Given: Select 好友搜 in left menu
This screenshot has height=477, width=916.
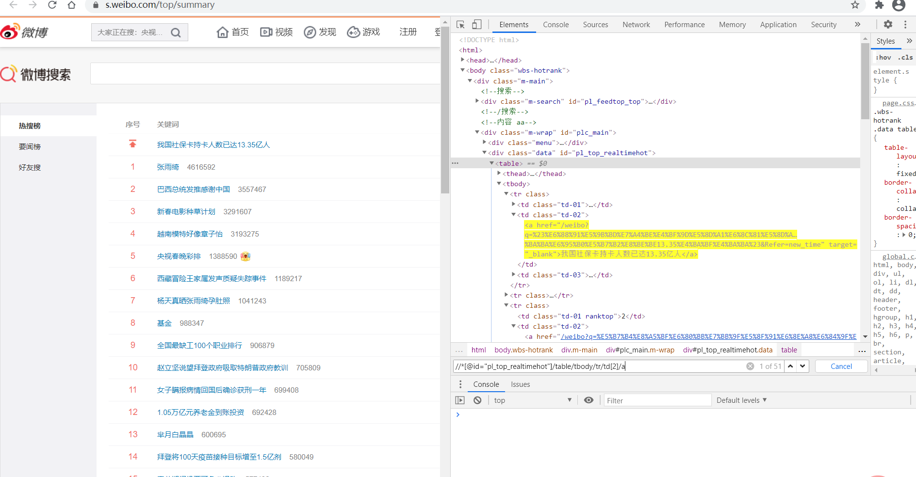Looking at the screenshot, I should 30,168.
